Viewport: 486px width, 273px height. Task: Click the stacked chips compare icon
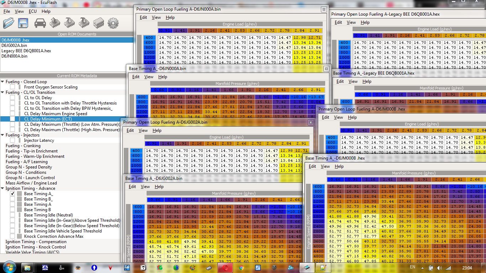coord(98,23)
